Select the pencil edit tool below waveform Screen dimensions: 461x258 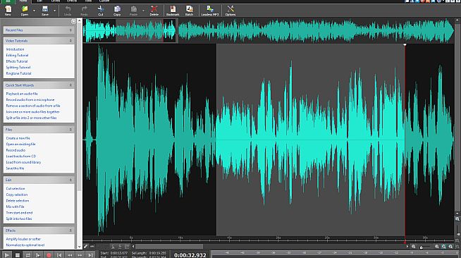86,246
